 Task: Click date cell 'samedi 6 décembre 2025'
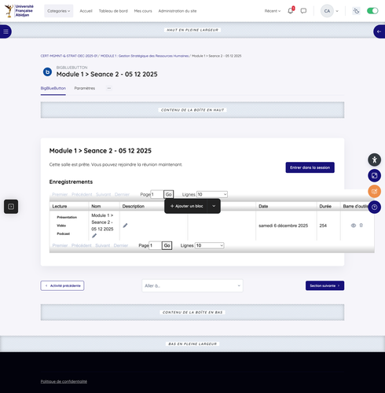(x=283, y=226)
